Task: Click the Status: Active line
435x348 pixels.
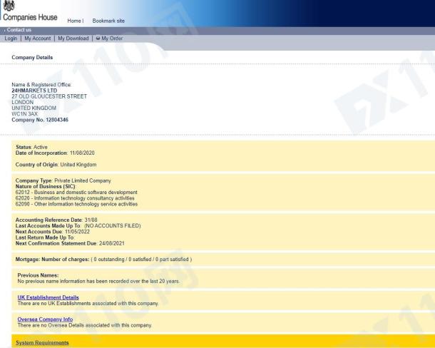Action: tap(31, 147)
